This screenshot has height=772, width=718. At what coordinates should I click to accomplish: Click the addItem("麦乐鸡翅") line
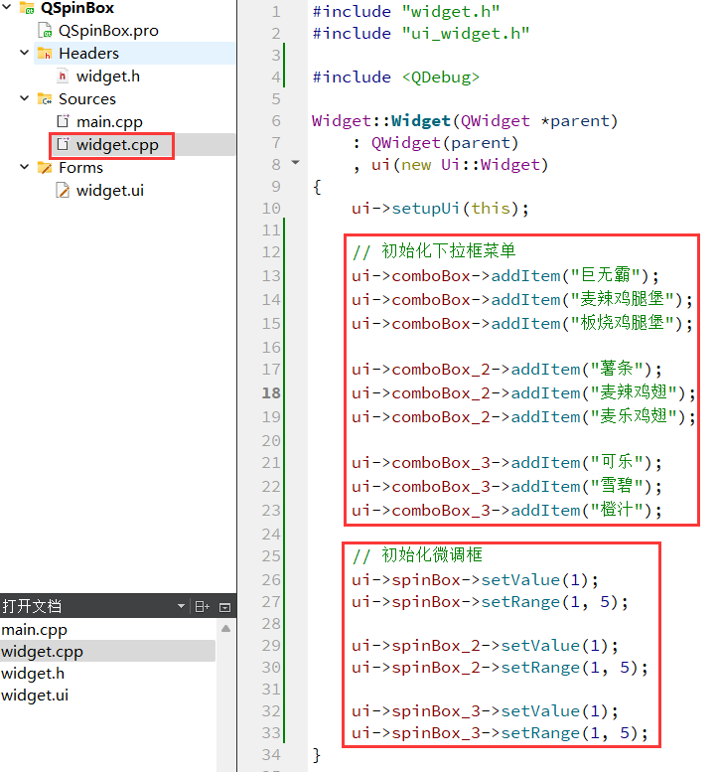[x=523, y=416]
